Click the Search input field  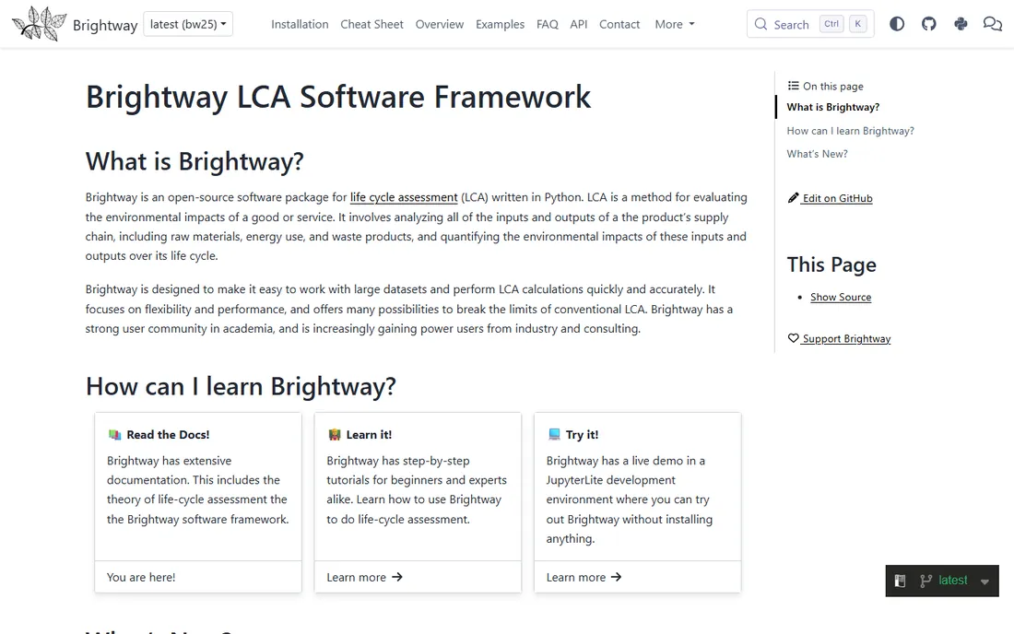(810, 24)
